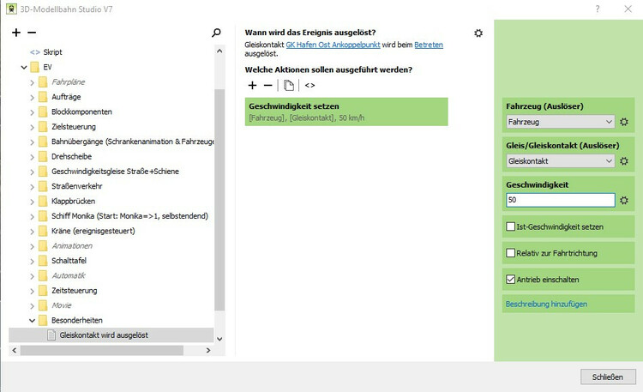This screenshot has height=392, width=643.
Task: Select Schiff Monika folder entry
Action: 129,216
